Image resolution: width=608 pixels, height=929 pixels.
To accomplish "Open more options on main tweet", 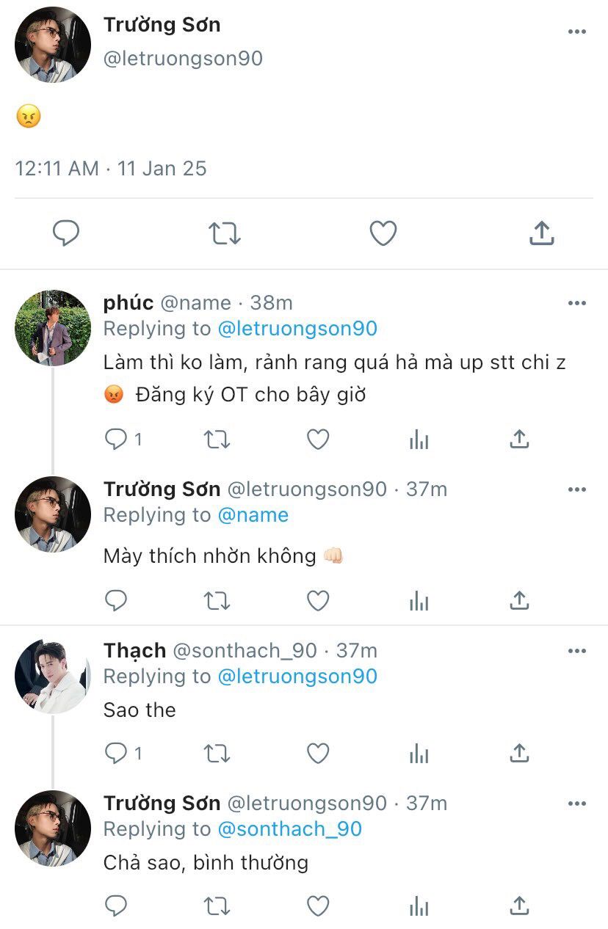I will (x=577, y=32).
